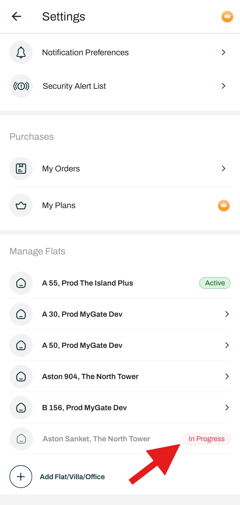This screenshot has height=505, width=240.
Task: Tap the My Orders receipt icon
Action: click(21, 169)
